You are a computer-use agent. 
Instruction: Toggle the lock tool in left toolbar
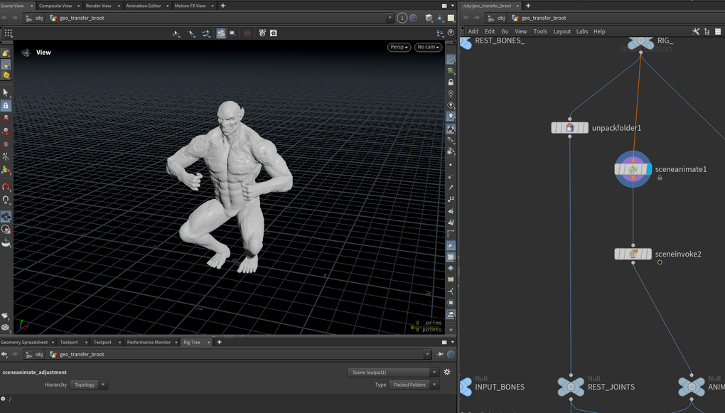[x=6, y=105]
